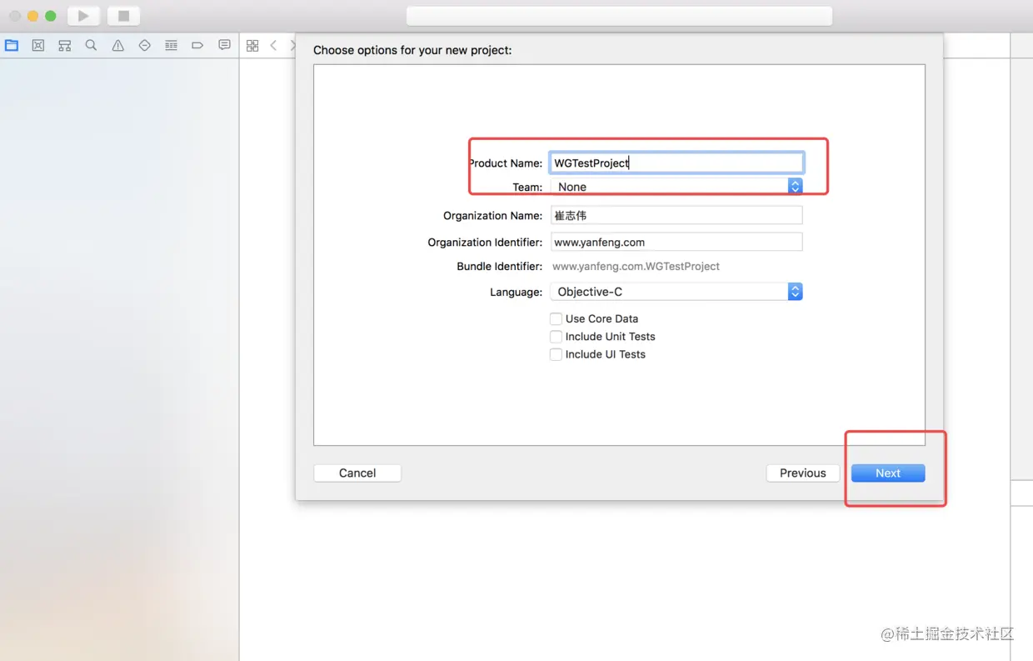Enable Include Unit Tests checkbox
Image resolution: width=1033 pixels, height=661 pixels.
[x=556, y=337]
